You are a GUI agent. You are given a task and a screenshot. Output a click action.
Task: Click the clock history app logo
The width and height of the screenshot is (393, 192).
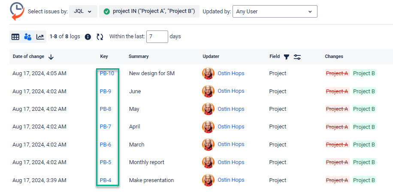pos(17,11)
